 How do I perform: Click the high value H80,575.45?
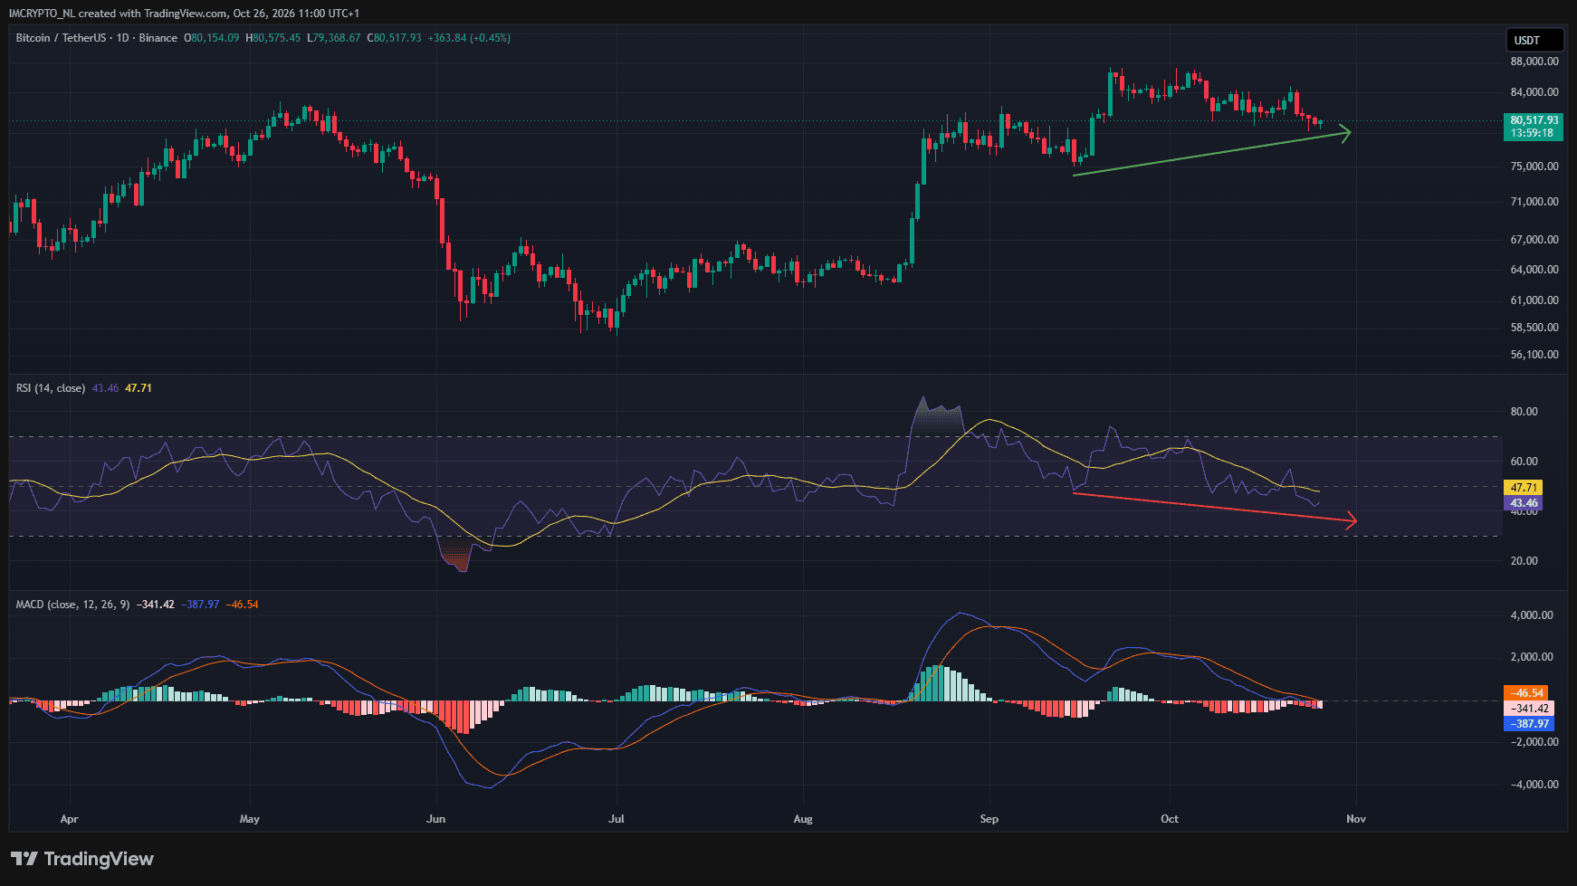click(x=273, y=38)
